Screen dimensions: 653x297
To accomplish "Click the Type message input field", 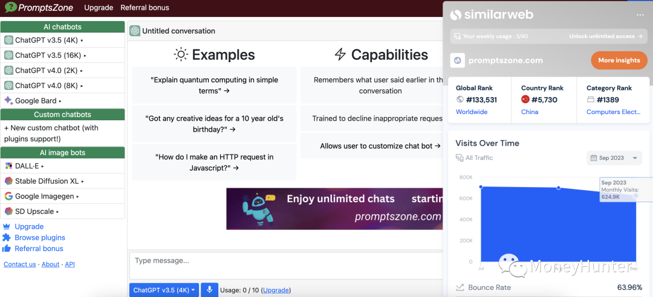I will click(284, 266).
